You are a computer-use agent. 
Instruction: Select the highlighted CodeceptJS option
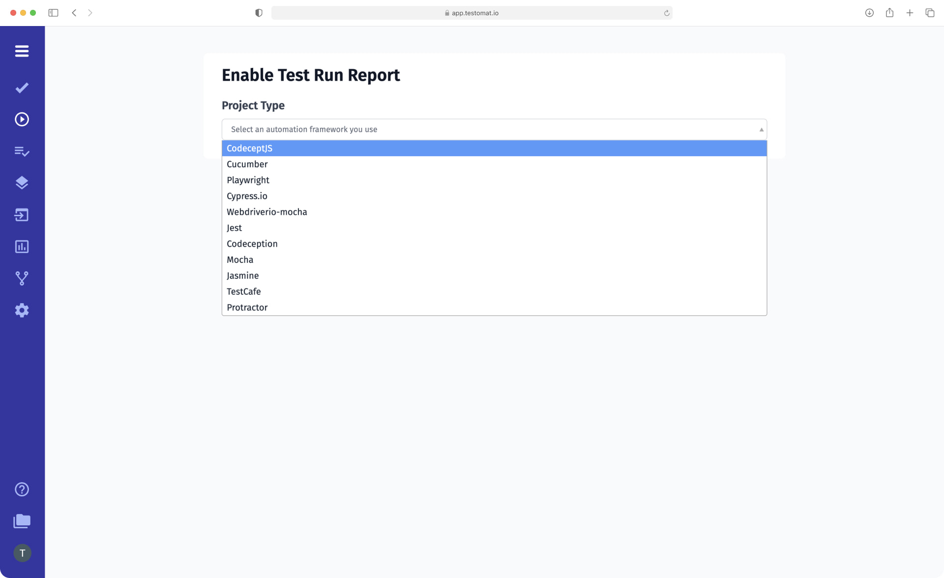[249, 148]
